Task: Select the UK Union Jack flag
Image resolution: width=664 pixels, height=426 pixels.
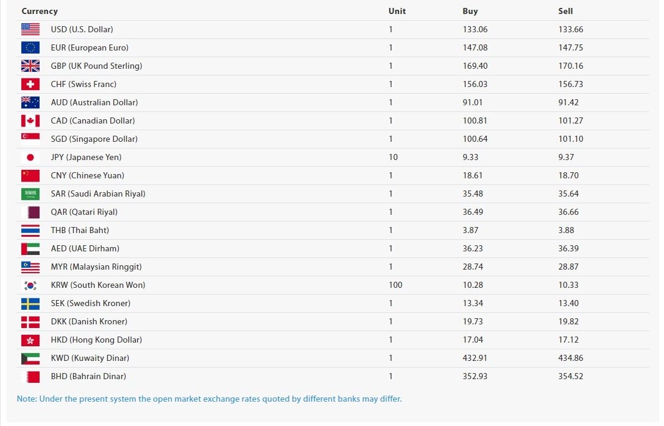Action: coord(30,66)
